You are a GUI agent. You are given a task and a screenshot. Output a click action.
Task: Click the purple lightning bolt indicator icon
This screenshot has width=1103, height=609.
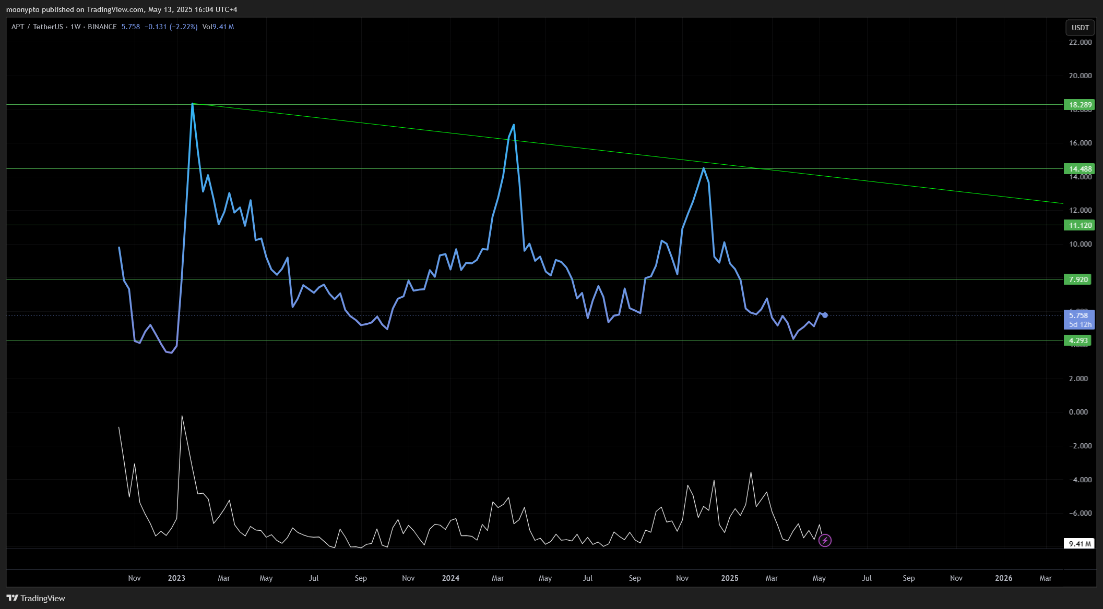825,541
